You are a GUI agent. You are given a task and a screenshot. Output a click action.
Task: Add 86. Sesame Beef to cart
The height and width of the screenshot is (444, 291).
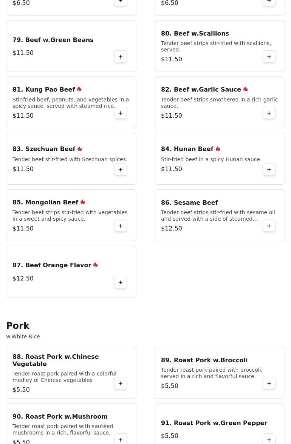point(269,226)
